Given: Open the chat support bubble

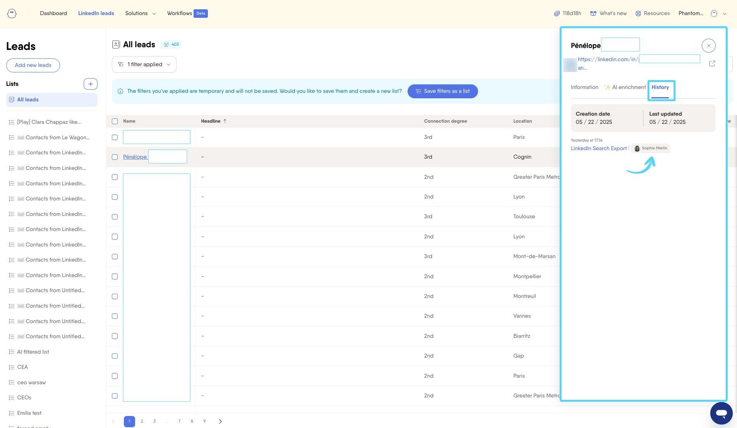Looking at the screenshot, I should (721, 413).
